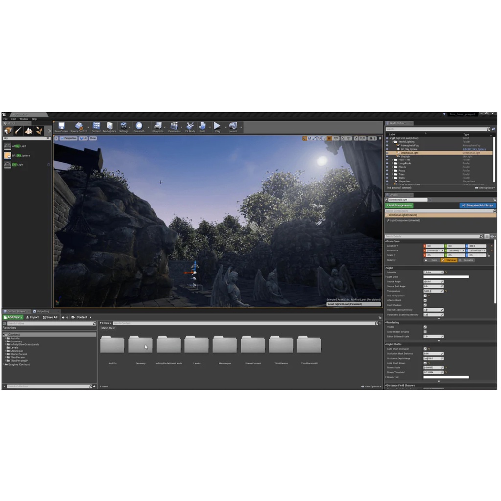Toggle visibility eye for SkyLight in outliner
The height and width of the screenshot is (501, 501).
tap(387, 157)
